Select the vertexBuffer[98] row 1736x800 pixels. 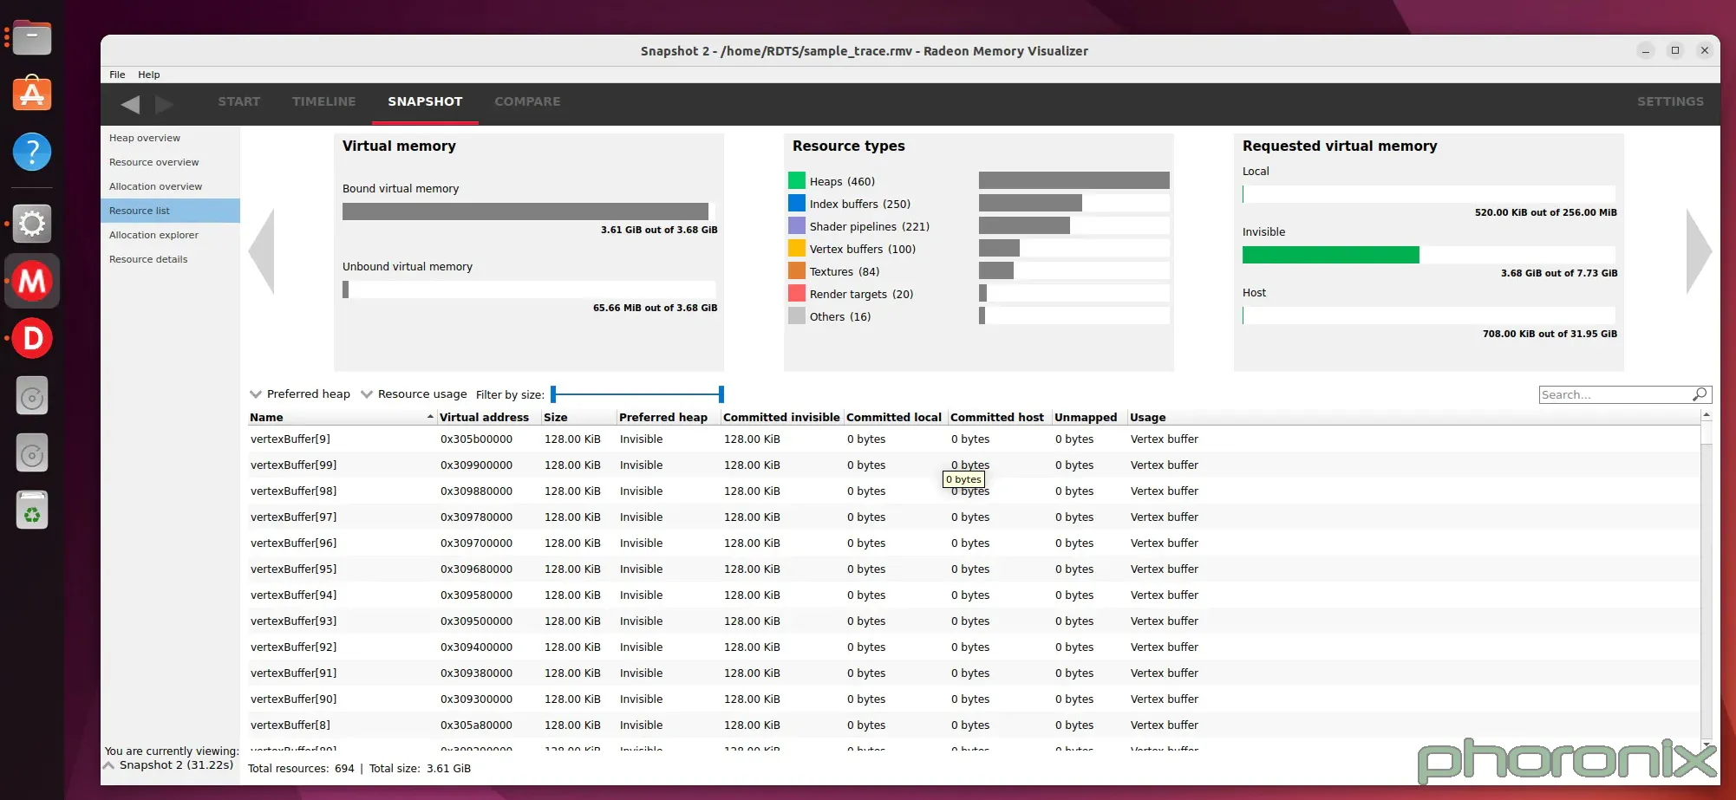(x=973, y=491)
